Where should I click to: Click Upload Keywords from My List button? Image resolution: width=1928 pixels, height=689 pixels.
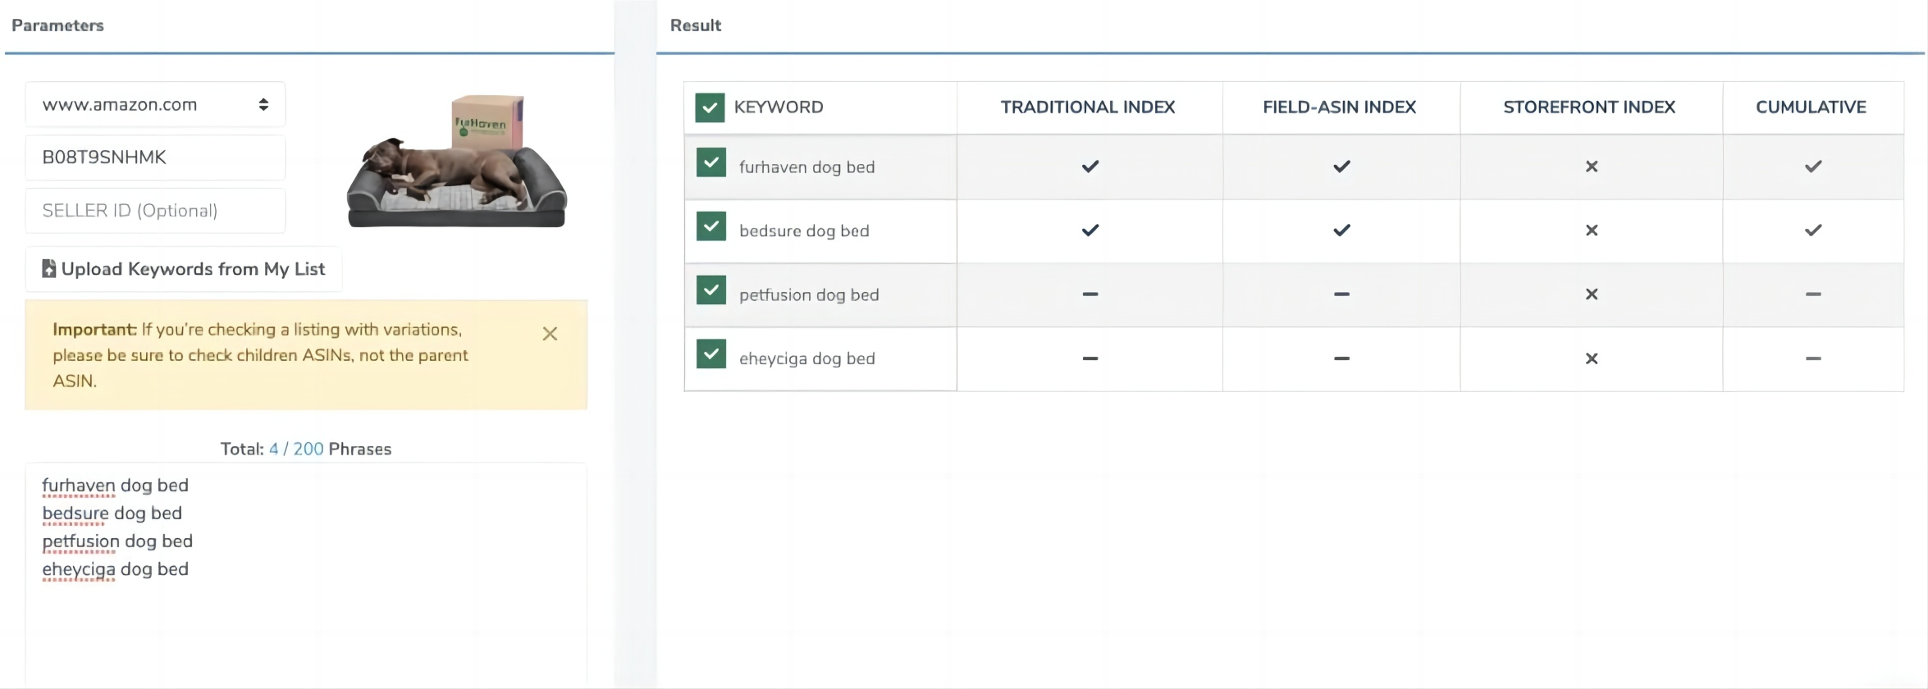coord(184,269)
